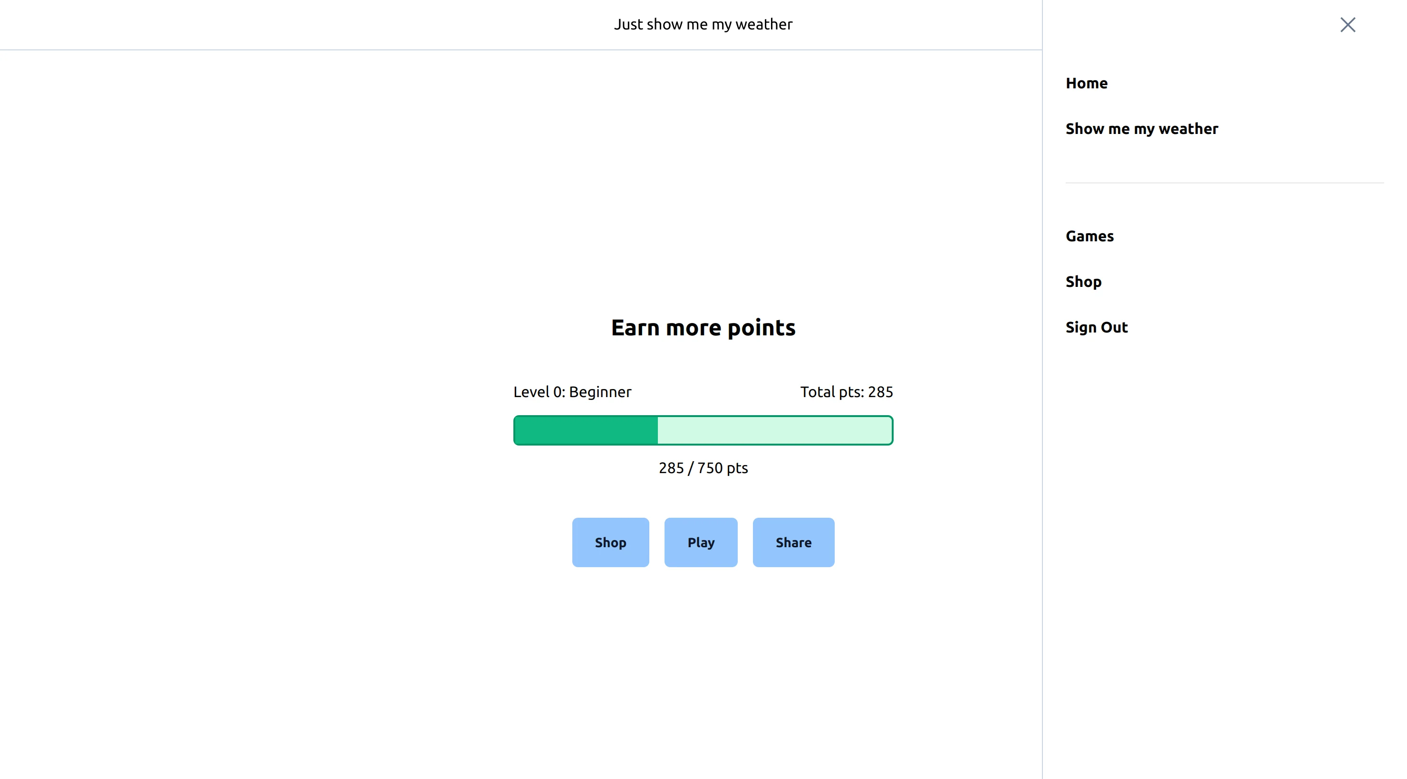
Task: Go to Games in the side menu
Action: 1089,236
